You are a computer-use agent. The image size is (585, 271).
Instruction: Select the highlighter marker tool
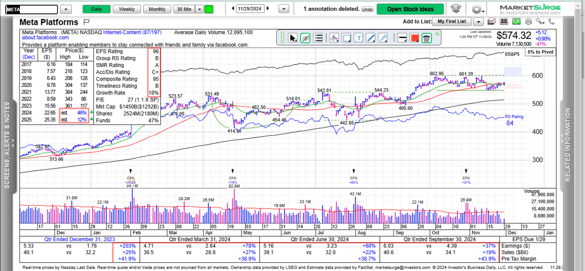334,38
